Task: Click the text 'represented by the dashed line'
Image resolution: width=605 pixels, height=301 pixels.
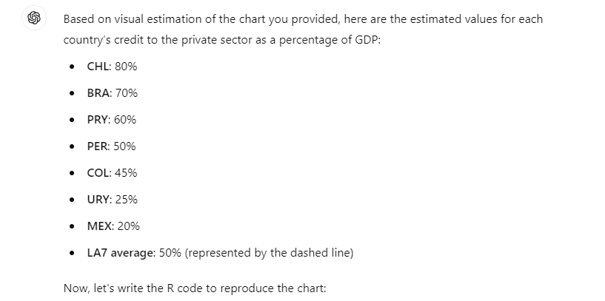Action: pyautogui.click(x=269, y=253)
